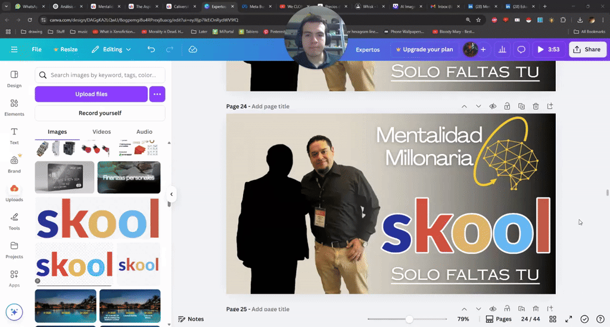Open the Elements panel in sidebar
The width and height of the screenshot is (610, 327).
pos(14,108)
